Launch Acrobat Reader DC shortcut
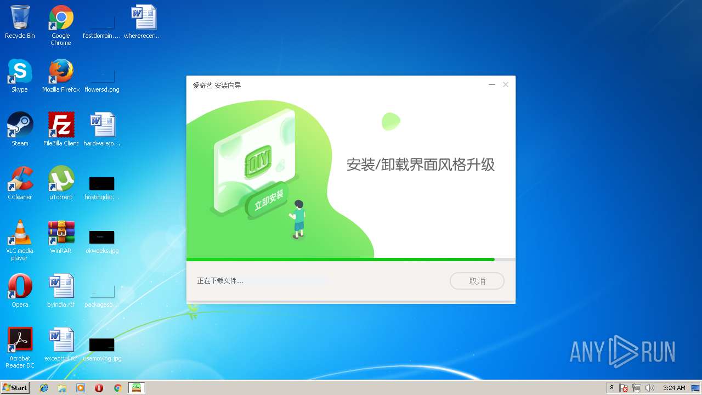Image resolution: width=702 pixels, height=395 pixels. tap(20, 348)
